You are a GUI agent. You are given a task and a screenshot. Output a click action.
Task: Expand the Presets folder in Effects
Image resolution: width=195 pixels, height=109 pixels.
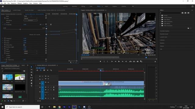pyautogui.click(x=160, y=15)
